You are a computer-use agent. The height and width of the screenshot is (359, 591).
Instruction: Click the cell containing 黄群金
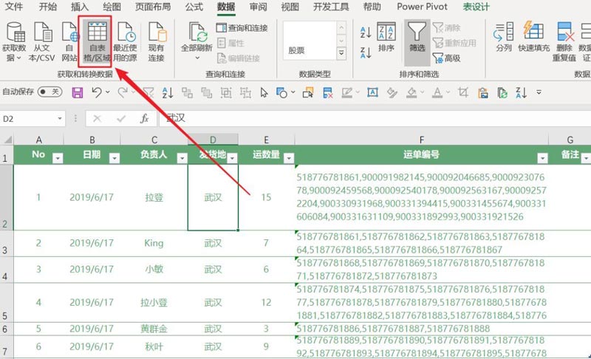154,329
